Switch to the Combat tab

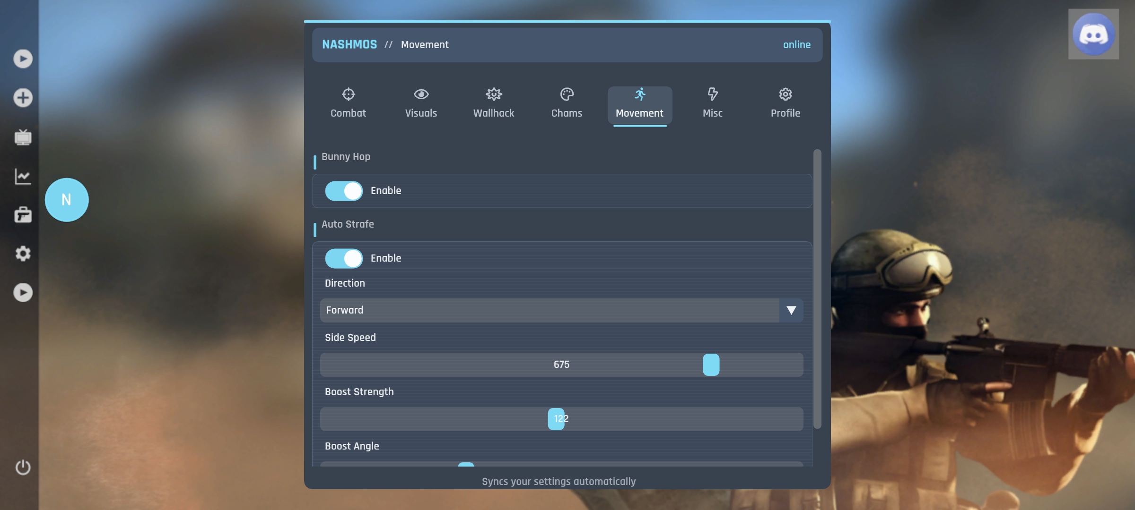click(349, 104)
